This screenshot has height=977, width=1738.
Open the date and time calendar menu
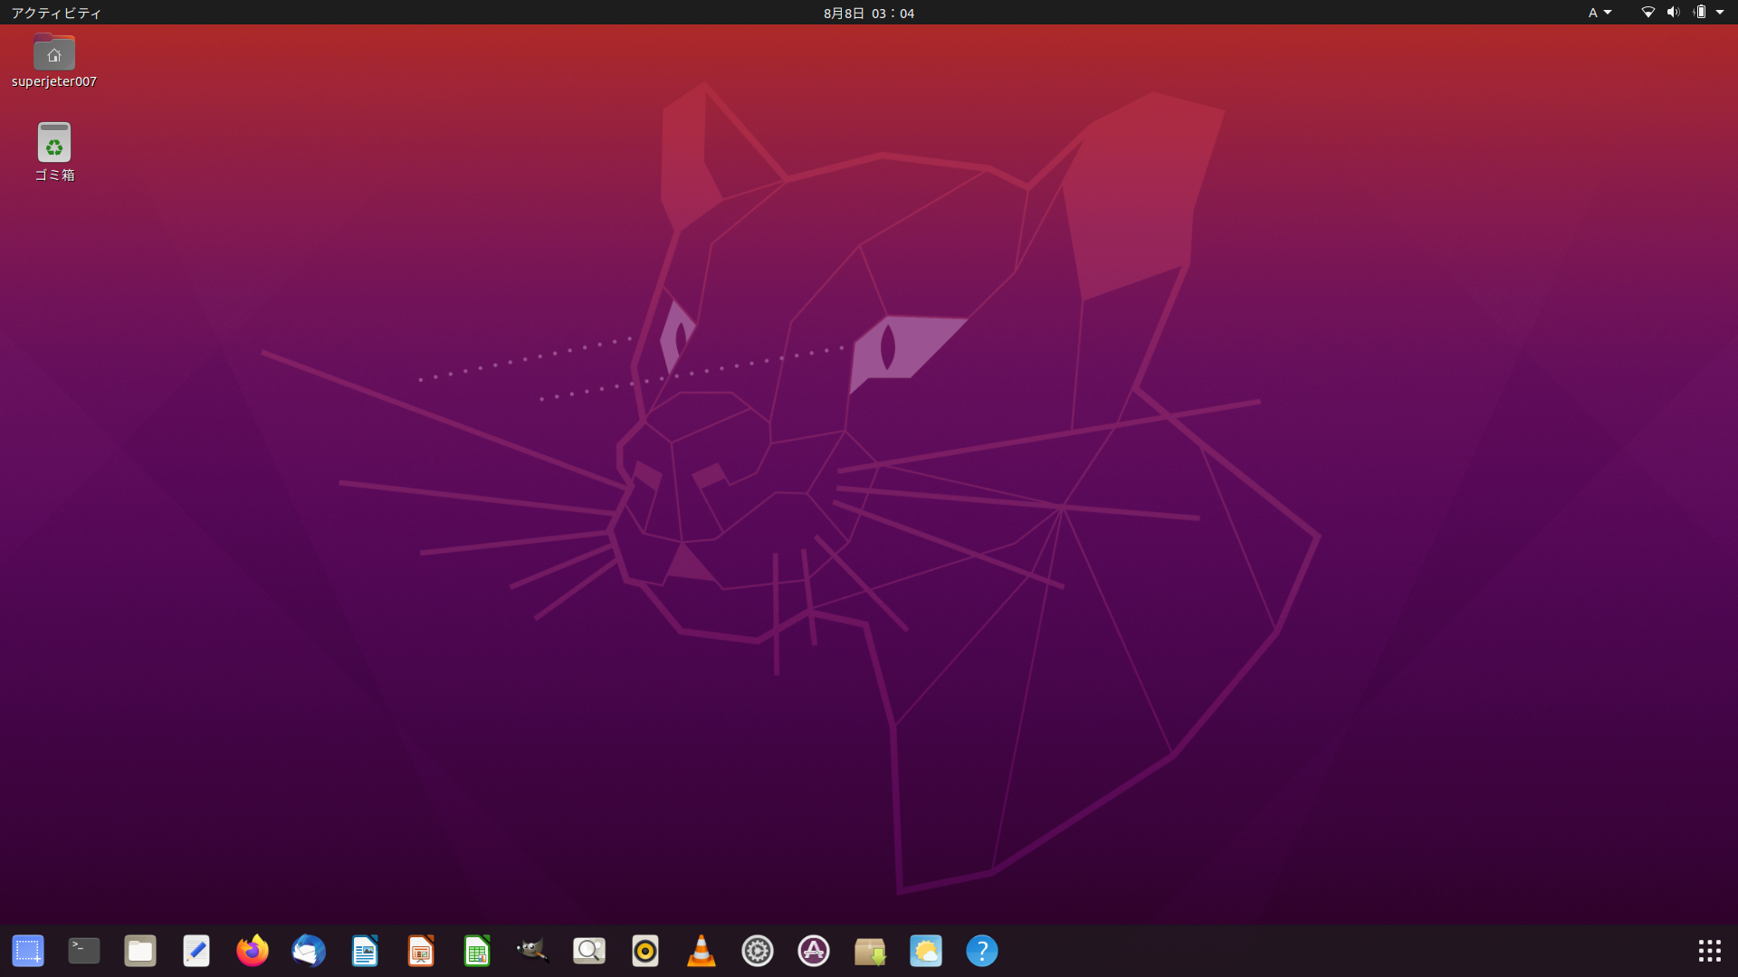[x=868, y=13]
